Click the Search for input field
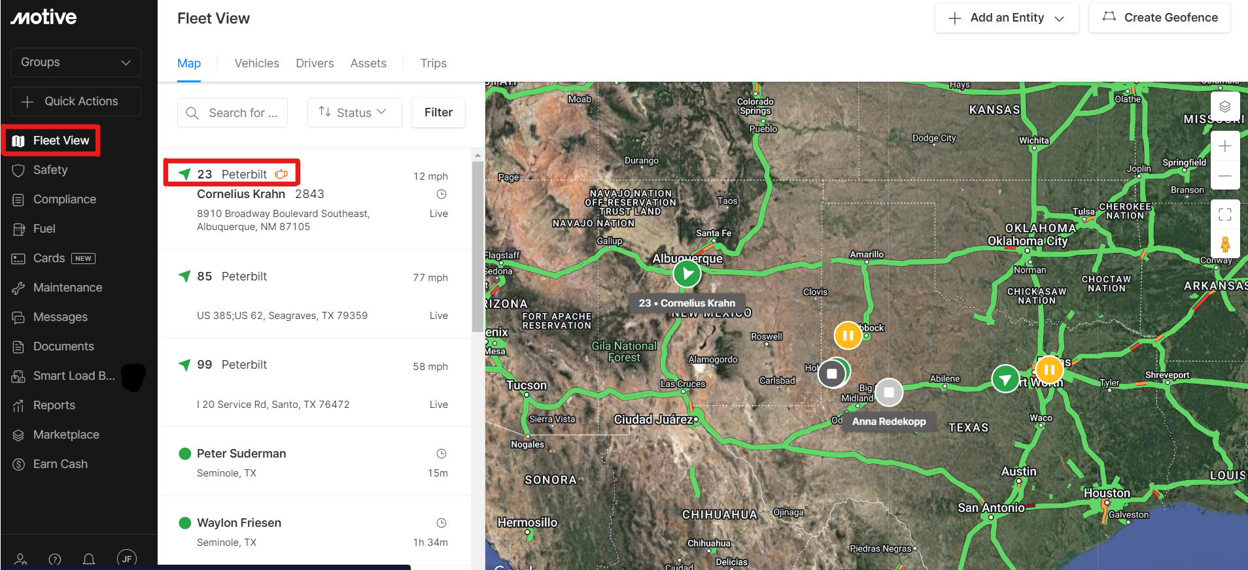 (x=233, y=113)
